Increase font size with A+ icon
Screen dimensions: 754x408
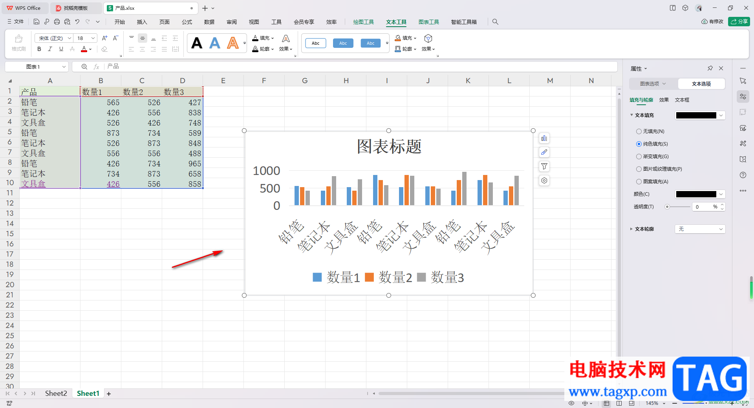point(104,38)
